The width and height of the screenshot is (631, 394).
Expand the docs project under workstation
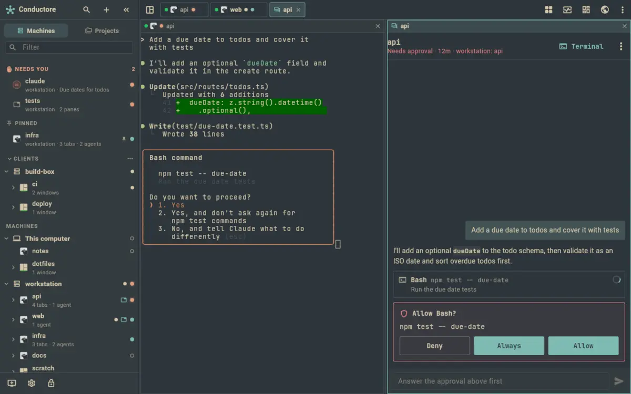(x=13, y=356)
